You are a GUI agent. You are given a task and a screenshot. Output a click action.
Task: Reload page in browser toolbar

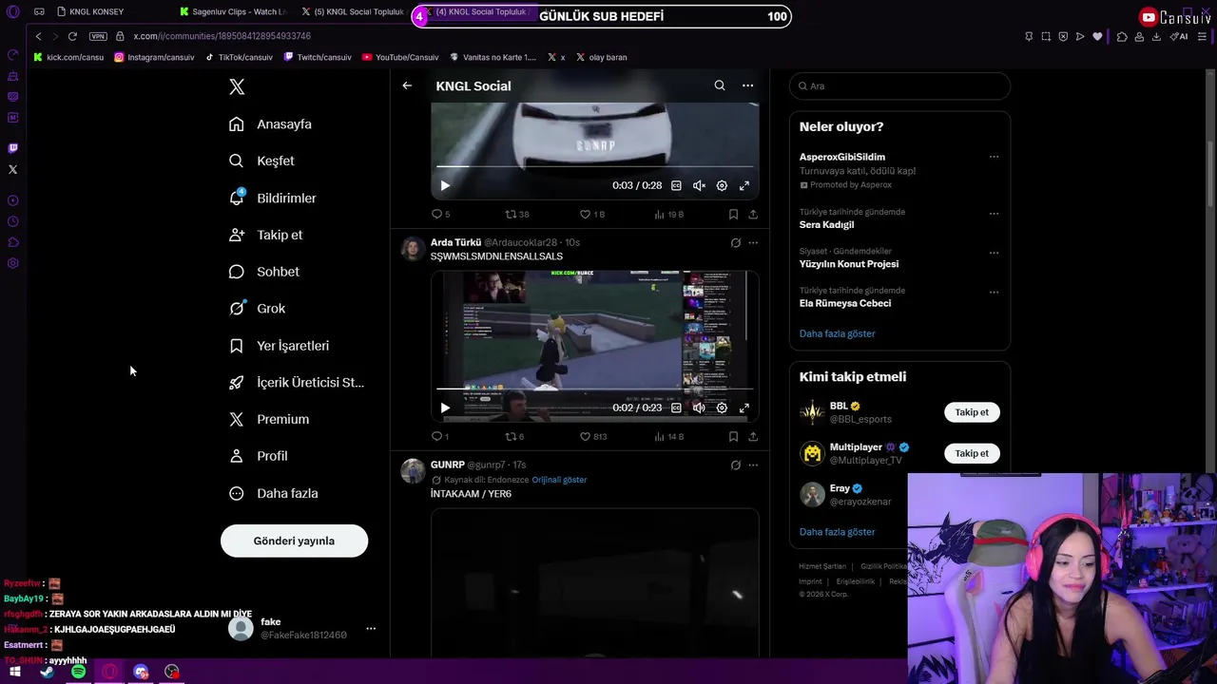[72, 36]
